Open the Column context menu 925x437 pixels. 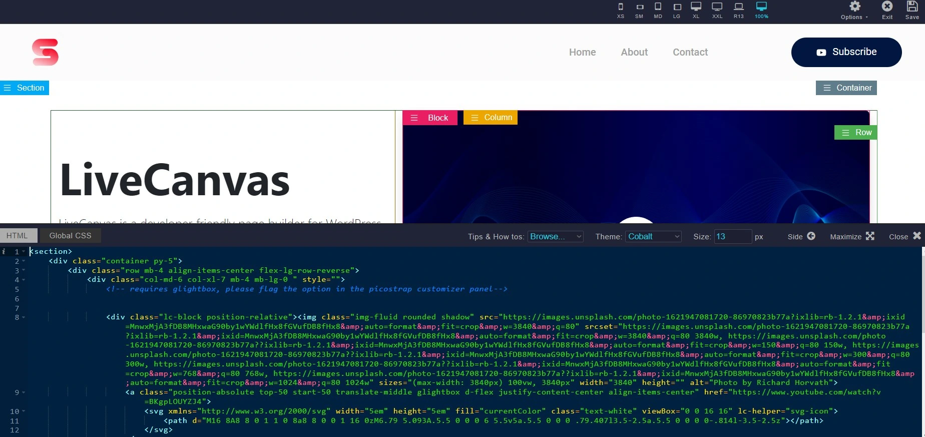click(x=491, y=118)
